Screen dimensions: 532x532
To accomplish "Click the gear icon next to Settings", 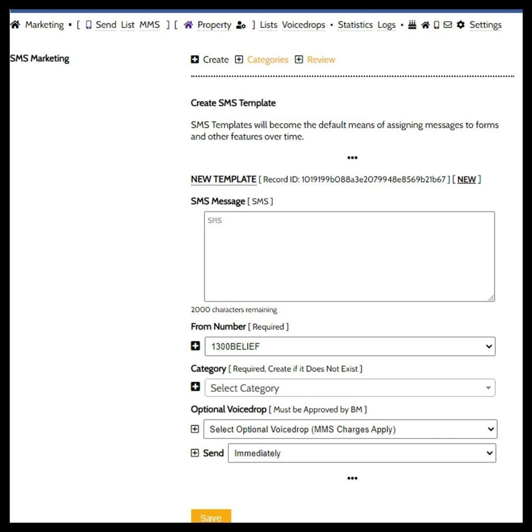I will click(x=460, y=25).
